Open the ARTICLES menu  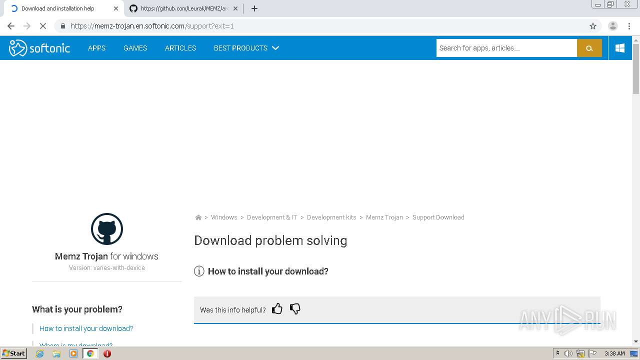tap(180, 48)
